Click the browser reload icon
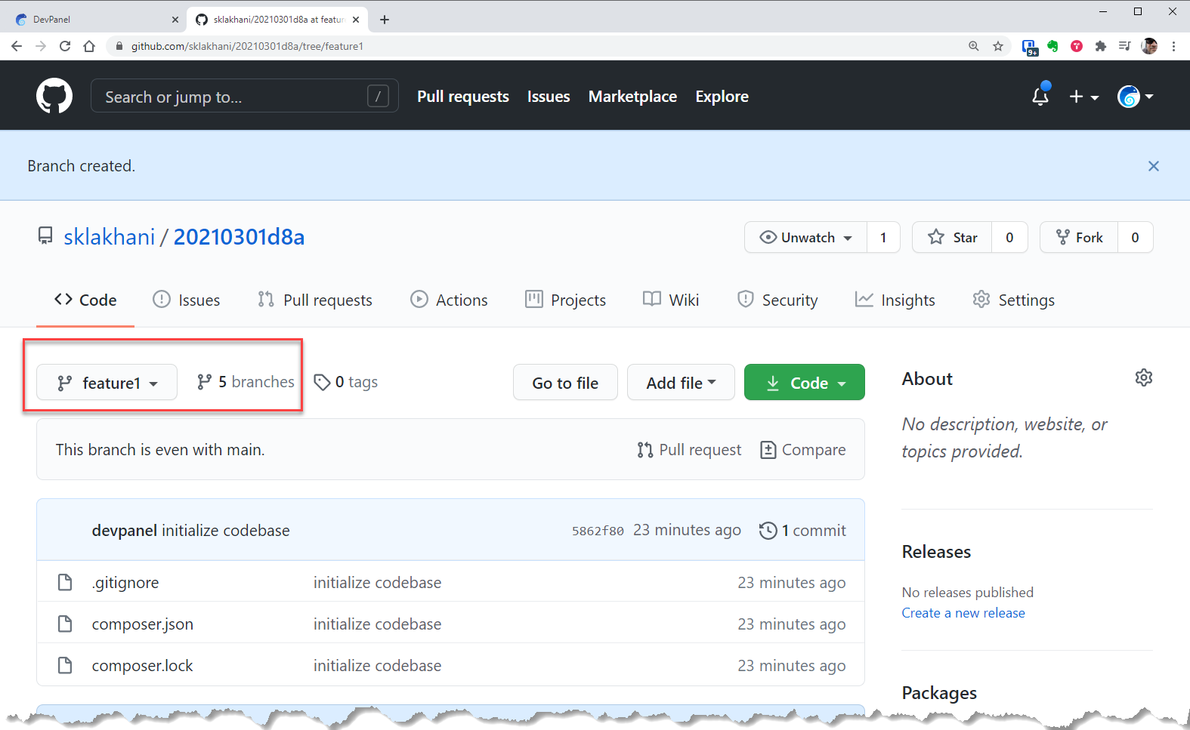 [x=65, y=46]
